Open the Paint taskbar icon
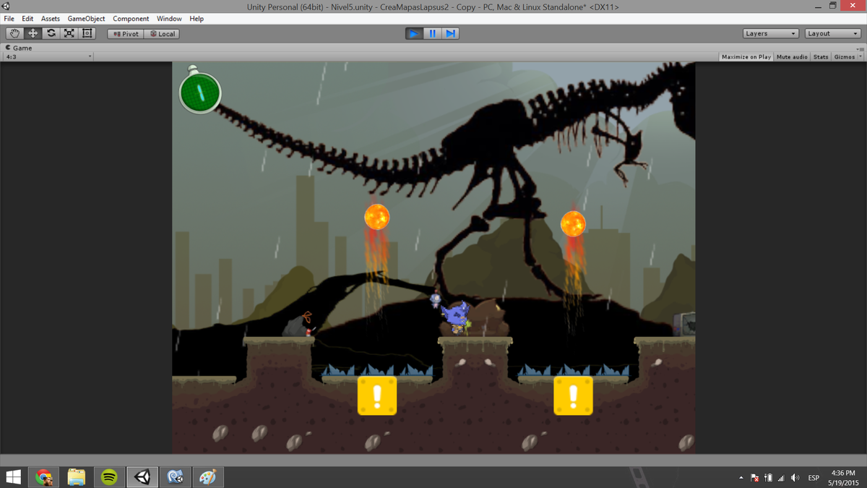The image size is (867, 488). click(207, 477)
